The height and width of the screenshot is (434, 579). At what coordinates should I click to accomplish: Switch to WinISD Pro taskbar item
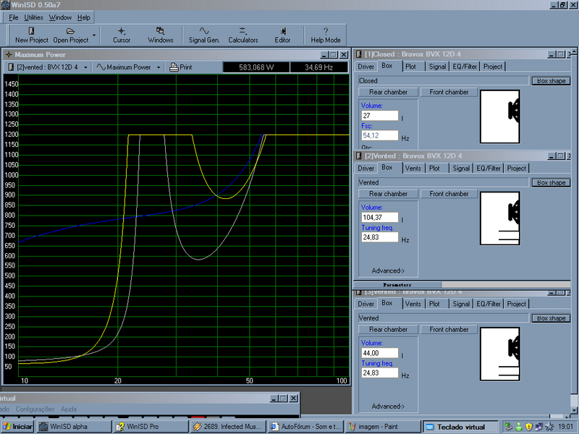pos(151,426)
